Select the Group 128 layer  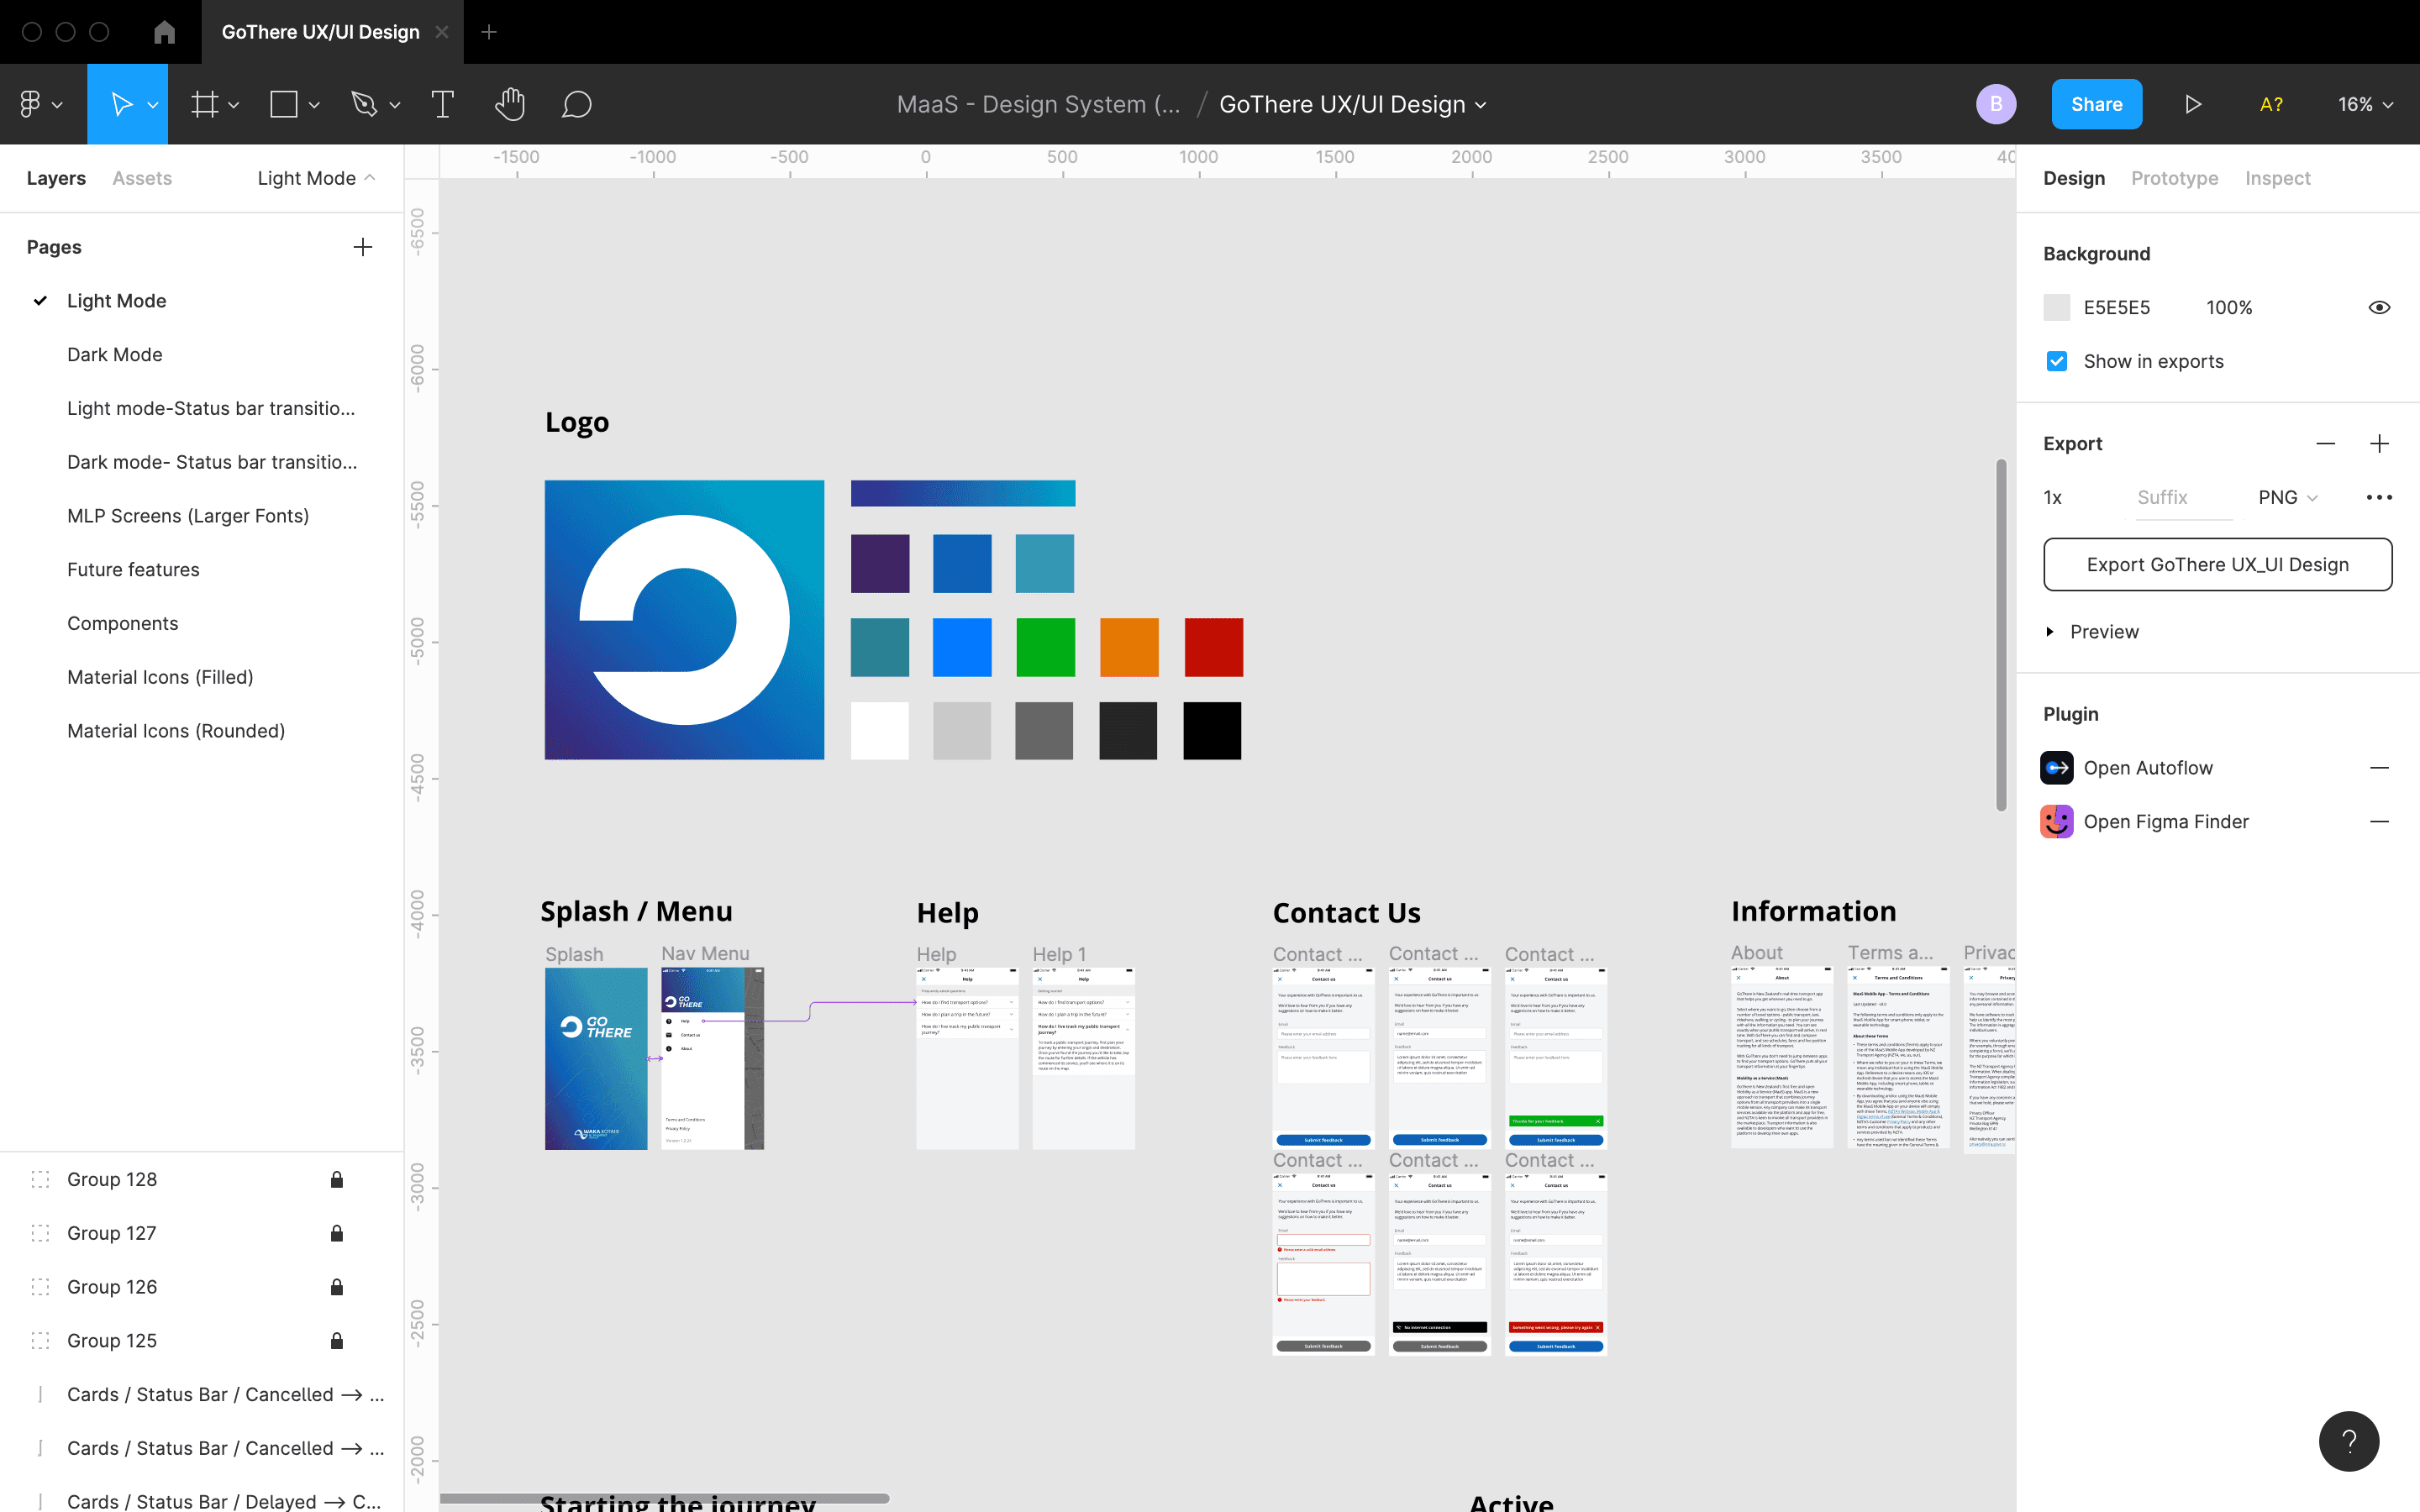tap(112, 1180)
